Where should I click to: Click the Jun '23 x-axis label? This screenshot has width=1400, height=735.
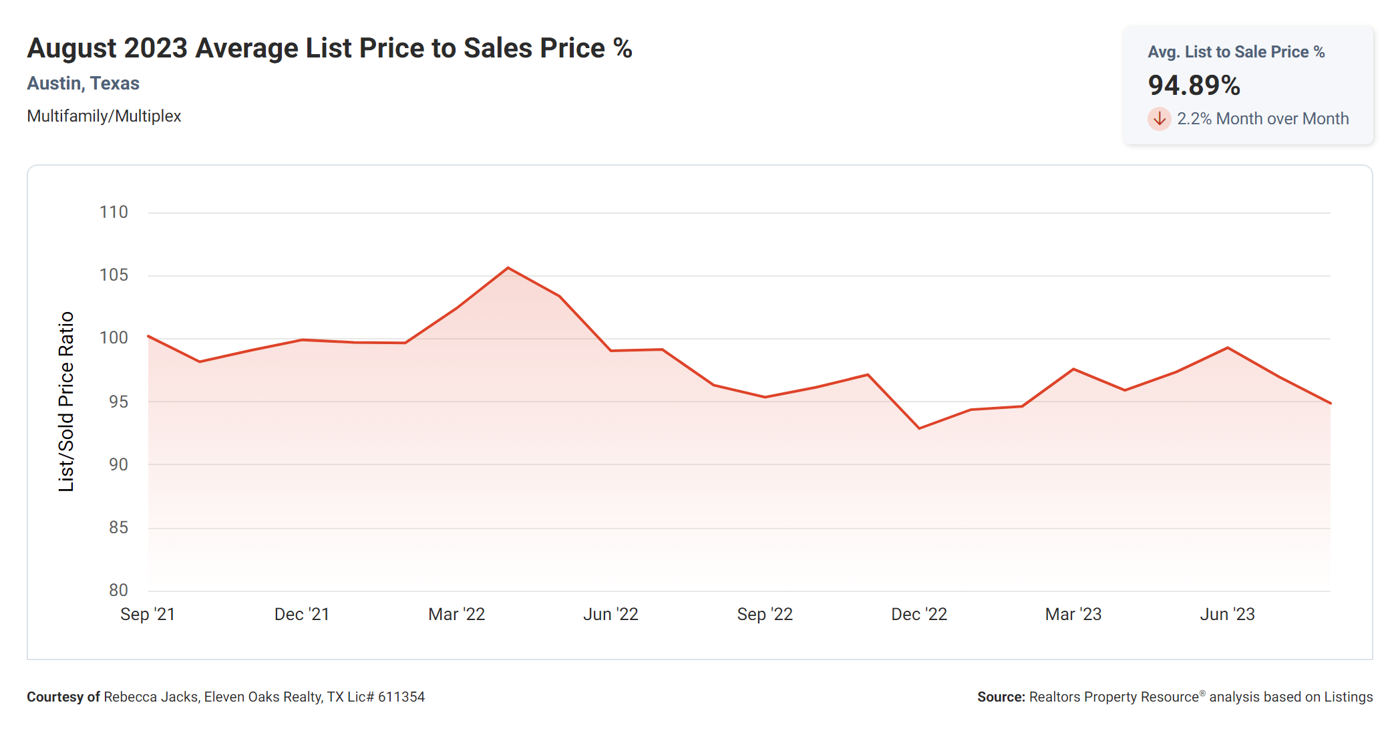click(1227, 614)
